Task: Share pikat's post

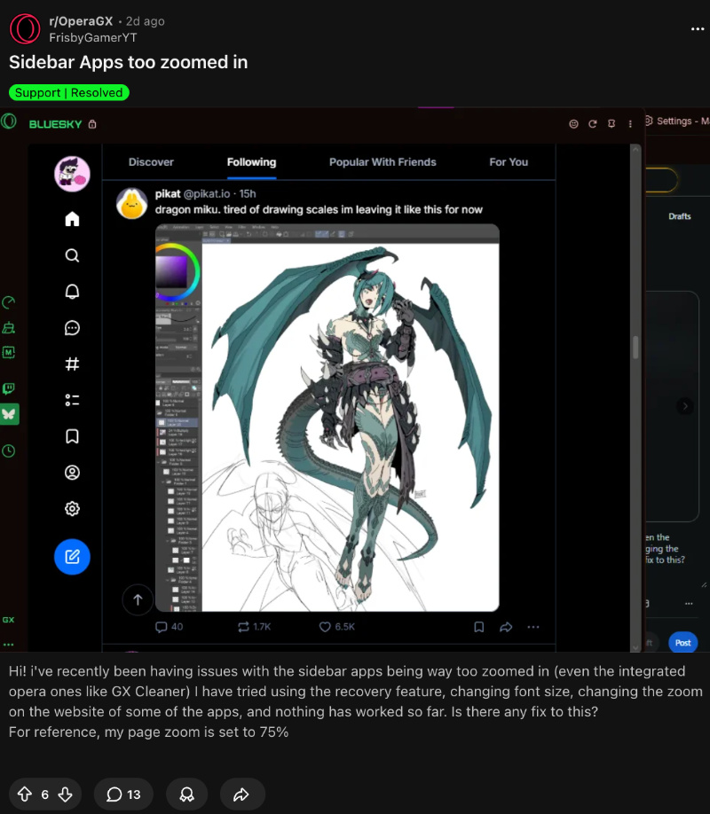Action: (506, 627)
